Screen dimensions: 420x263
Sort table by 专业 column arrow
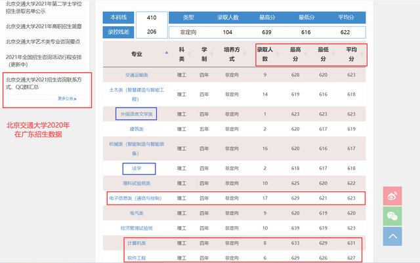[x=167, y=52]
